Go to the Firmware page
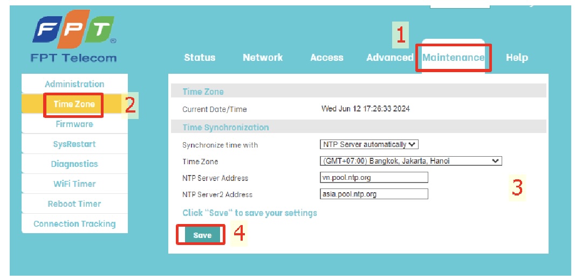 point(74,124)
